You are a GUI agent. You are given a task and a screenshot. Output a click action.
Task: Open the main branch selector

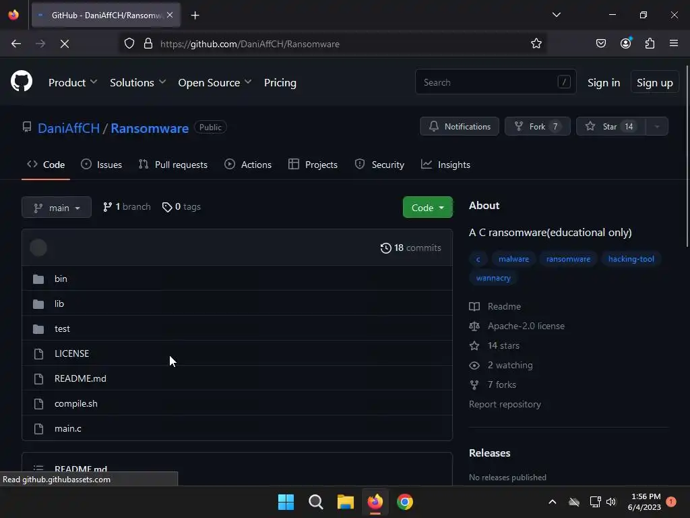click(57, 208)
